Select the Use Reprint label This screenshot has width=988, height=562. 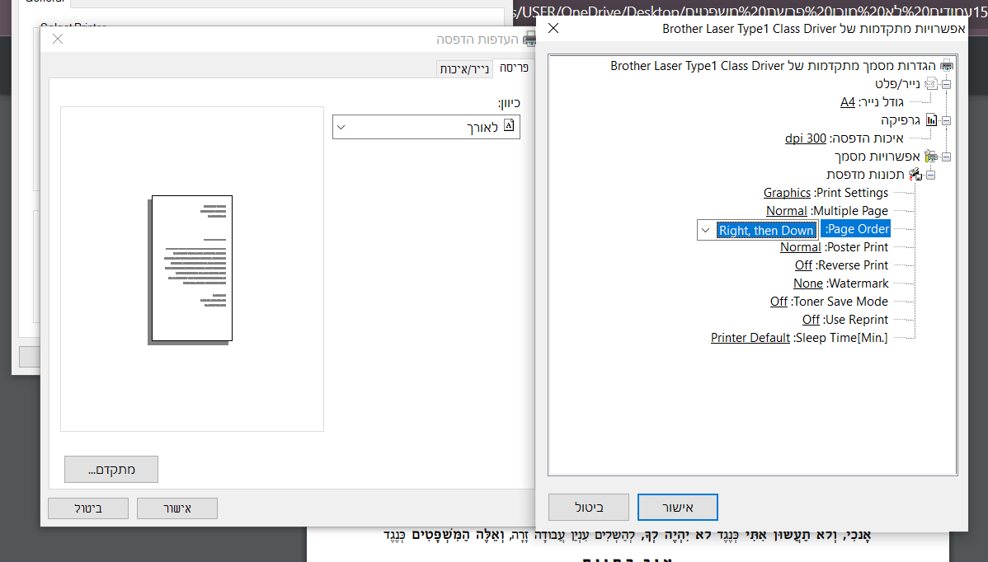tap(856, 320)
